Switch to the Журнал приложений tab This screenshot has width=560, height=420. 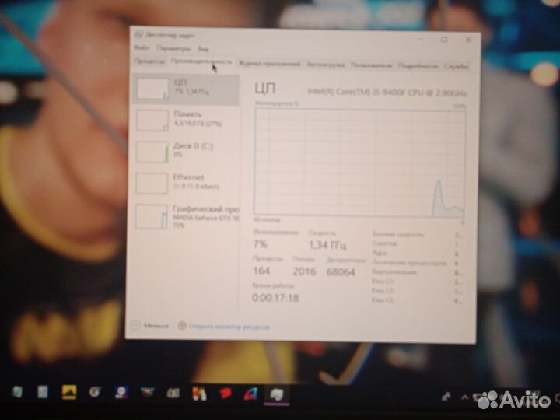click(269, 64)
